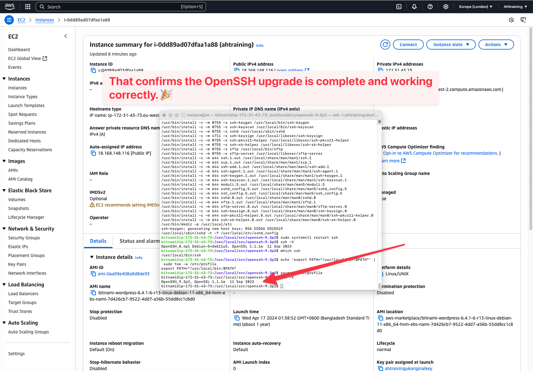Open Dashboard in the sidebar
This screenshot has width=533, height=371.
click(x=19, y=50)
